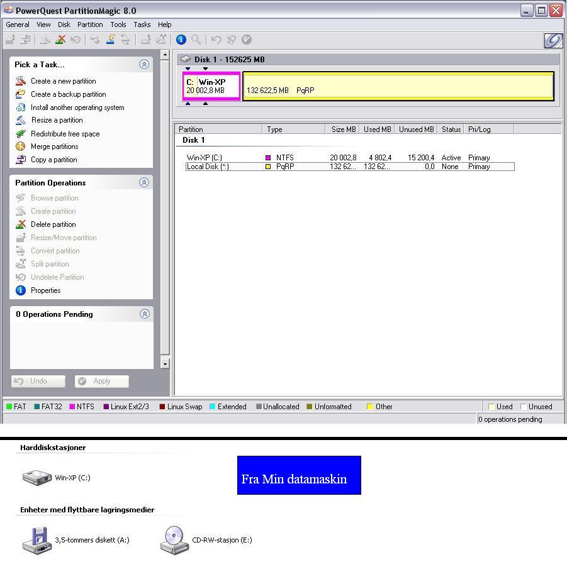Click the Create a new partition task icon

[x=21, y=80]
